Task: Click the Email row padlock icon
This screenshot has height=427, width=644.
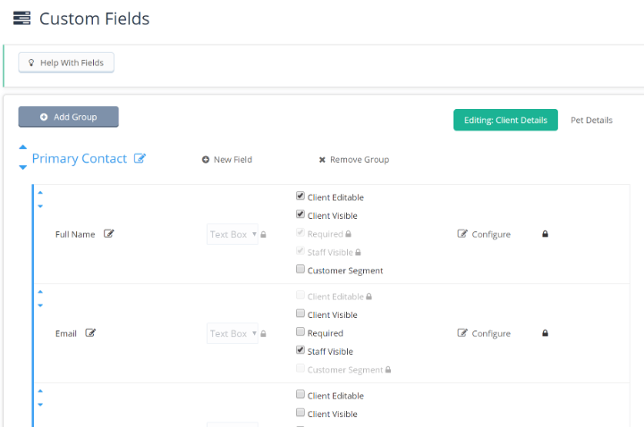Action: coord(545,333)
